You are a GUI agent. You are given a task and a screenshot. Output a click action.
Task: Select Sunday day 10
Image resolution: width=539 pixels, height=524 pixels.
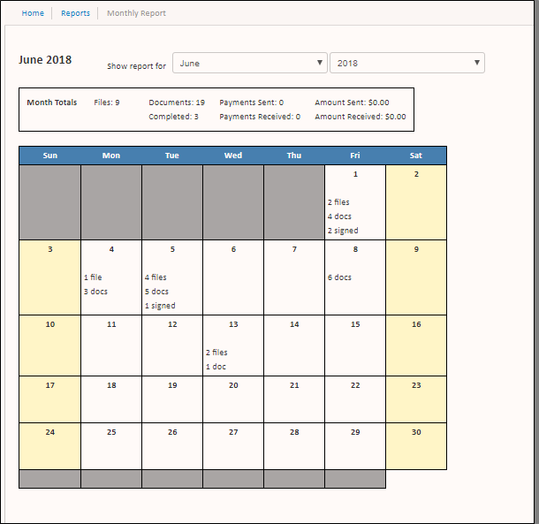click(50, 346)
